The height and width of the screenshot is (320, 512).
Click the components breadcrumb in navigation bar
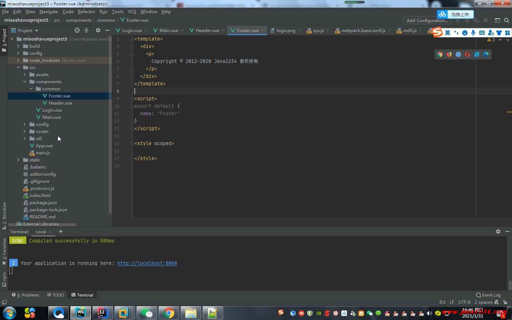point(78,20)
